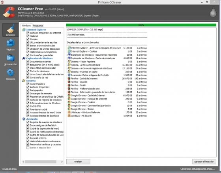
Task: Toggle Cookies checkbox under Internet Explorer
Action: [28, 39]
